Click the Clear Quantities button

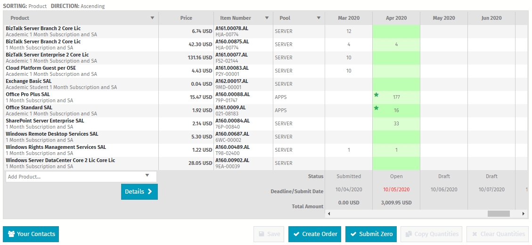498,234
